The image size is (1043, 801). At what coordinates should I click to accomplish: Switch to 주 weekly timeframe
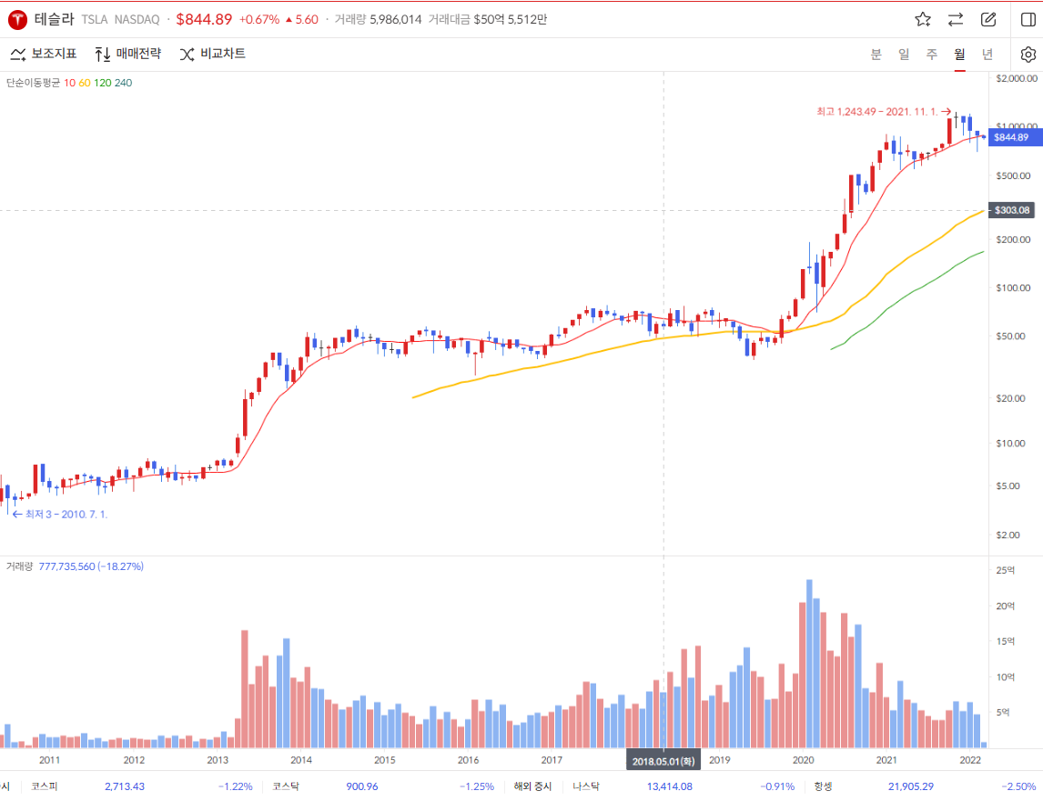tap(931, 54)
